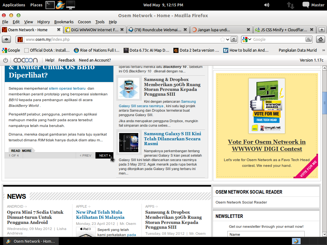Open the Cocoon Help! link
The height and width of the screenshot is (245, 327).
[49, 60]
